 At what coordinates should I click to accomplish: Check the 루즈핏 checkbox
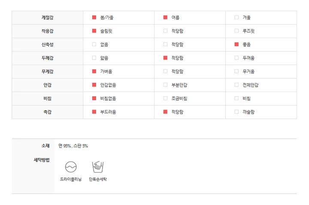point(236,31)
